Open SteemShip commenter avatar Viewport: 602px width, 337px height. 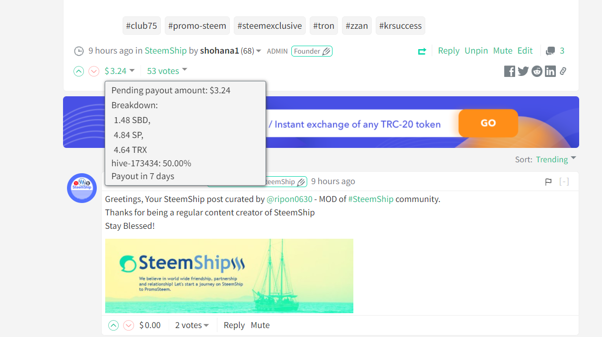click(82, 188)
